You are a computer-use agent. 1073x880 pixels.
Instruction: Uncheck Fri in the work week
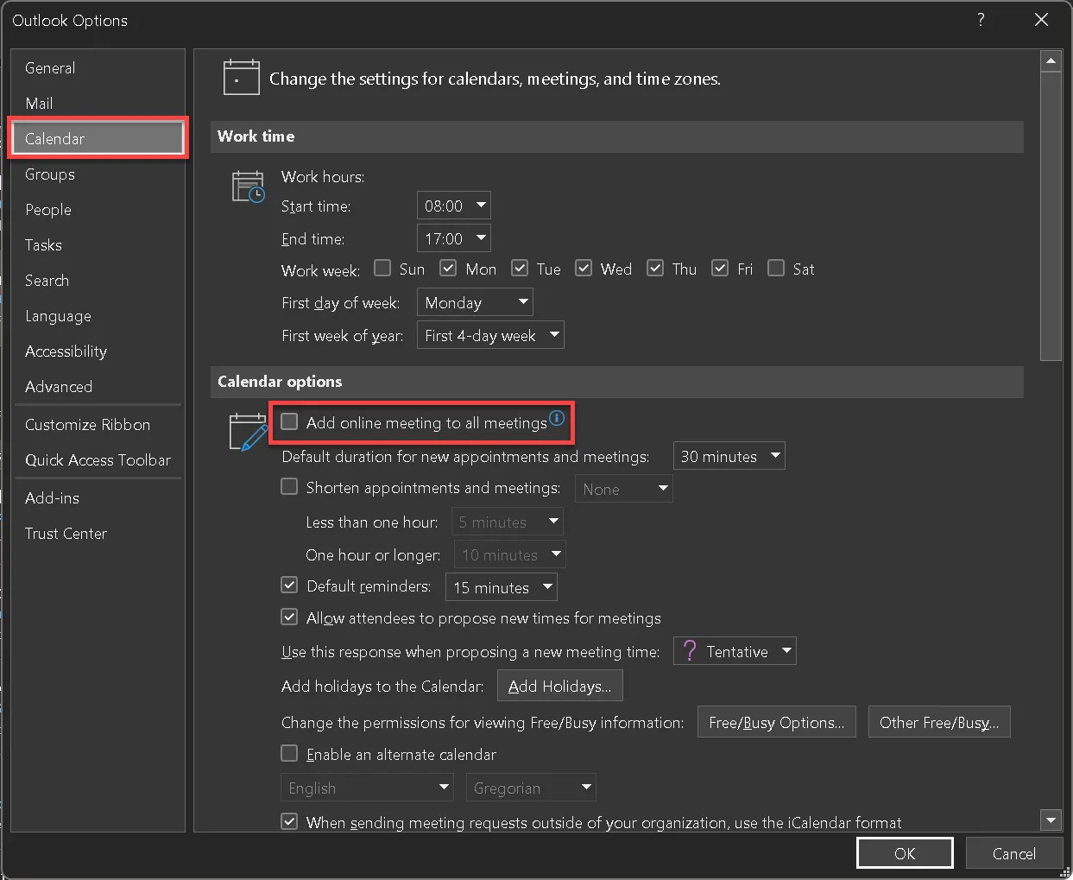[x=720, y=268]
